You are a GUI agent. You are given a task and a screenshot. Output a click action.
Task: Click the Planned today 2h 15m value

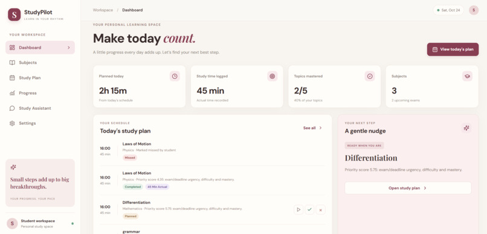coord(113,91)
